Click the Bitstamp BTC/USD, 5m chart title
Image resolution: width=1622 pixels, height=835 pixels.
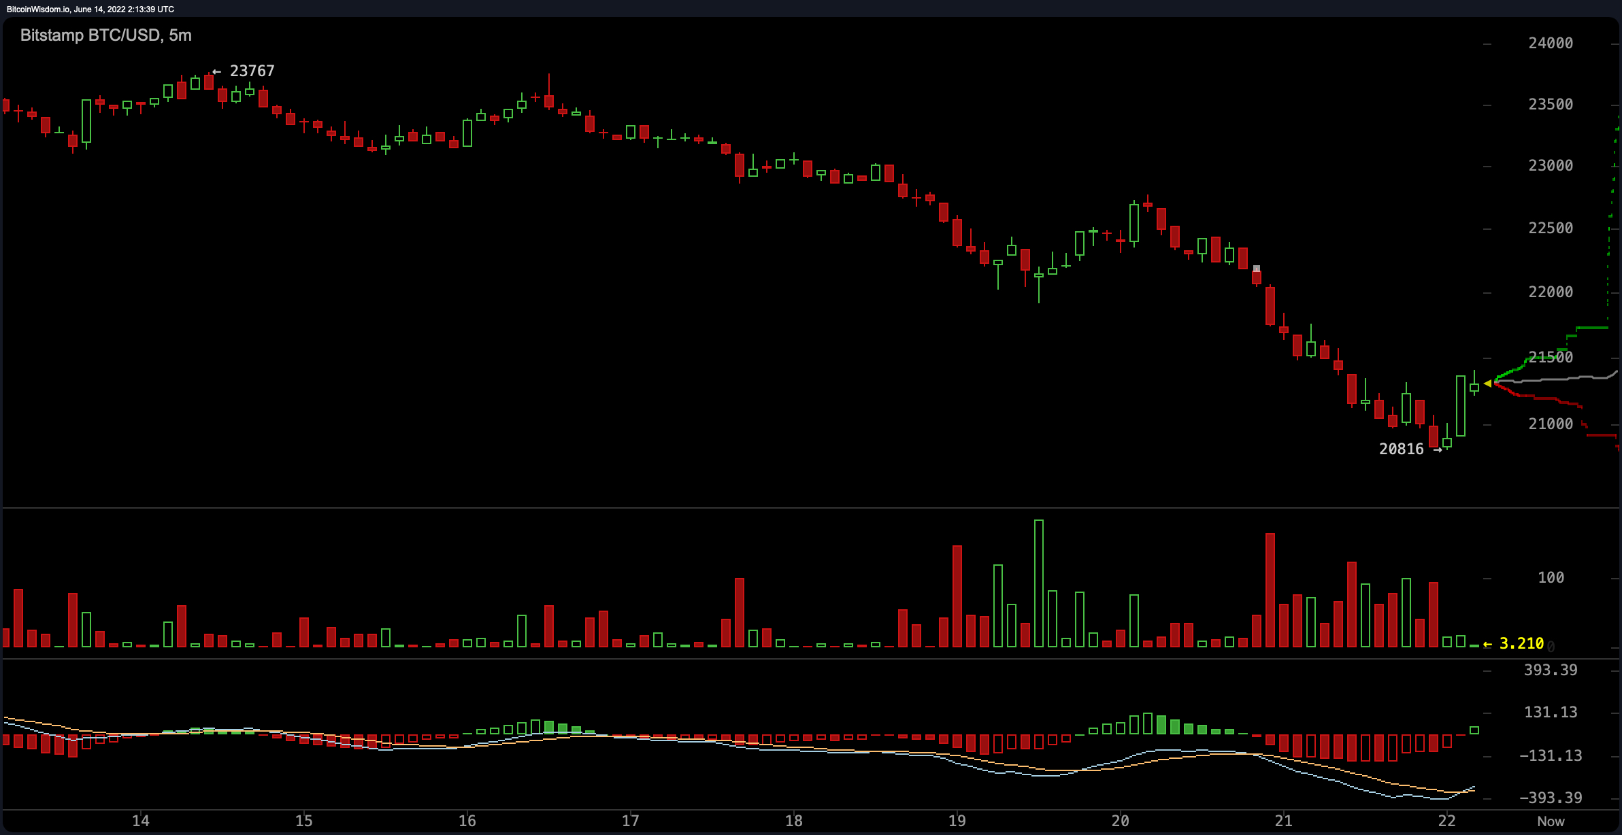[x=106, y=35]
